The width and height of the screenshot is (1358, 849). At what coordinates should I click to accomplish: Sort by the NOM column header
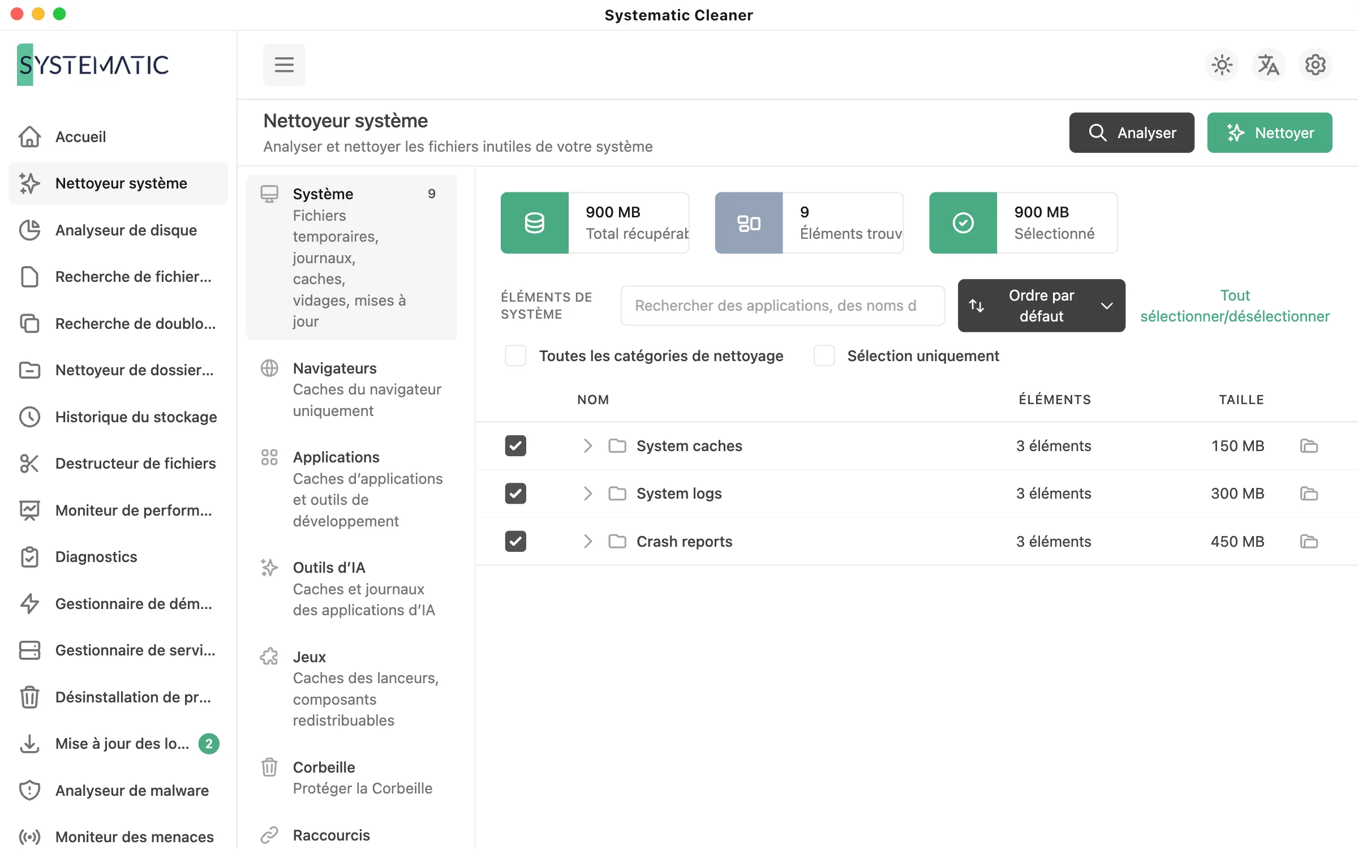coord(593,400)
